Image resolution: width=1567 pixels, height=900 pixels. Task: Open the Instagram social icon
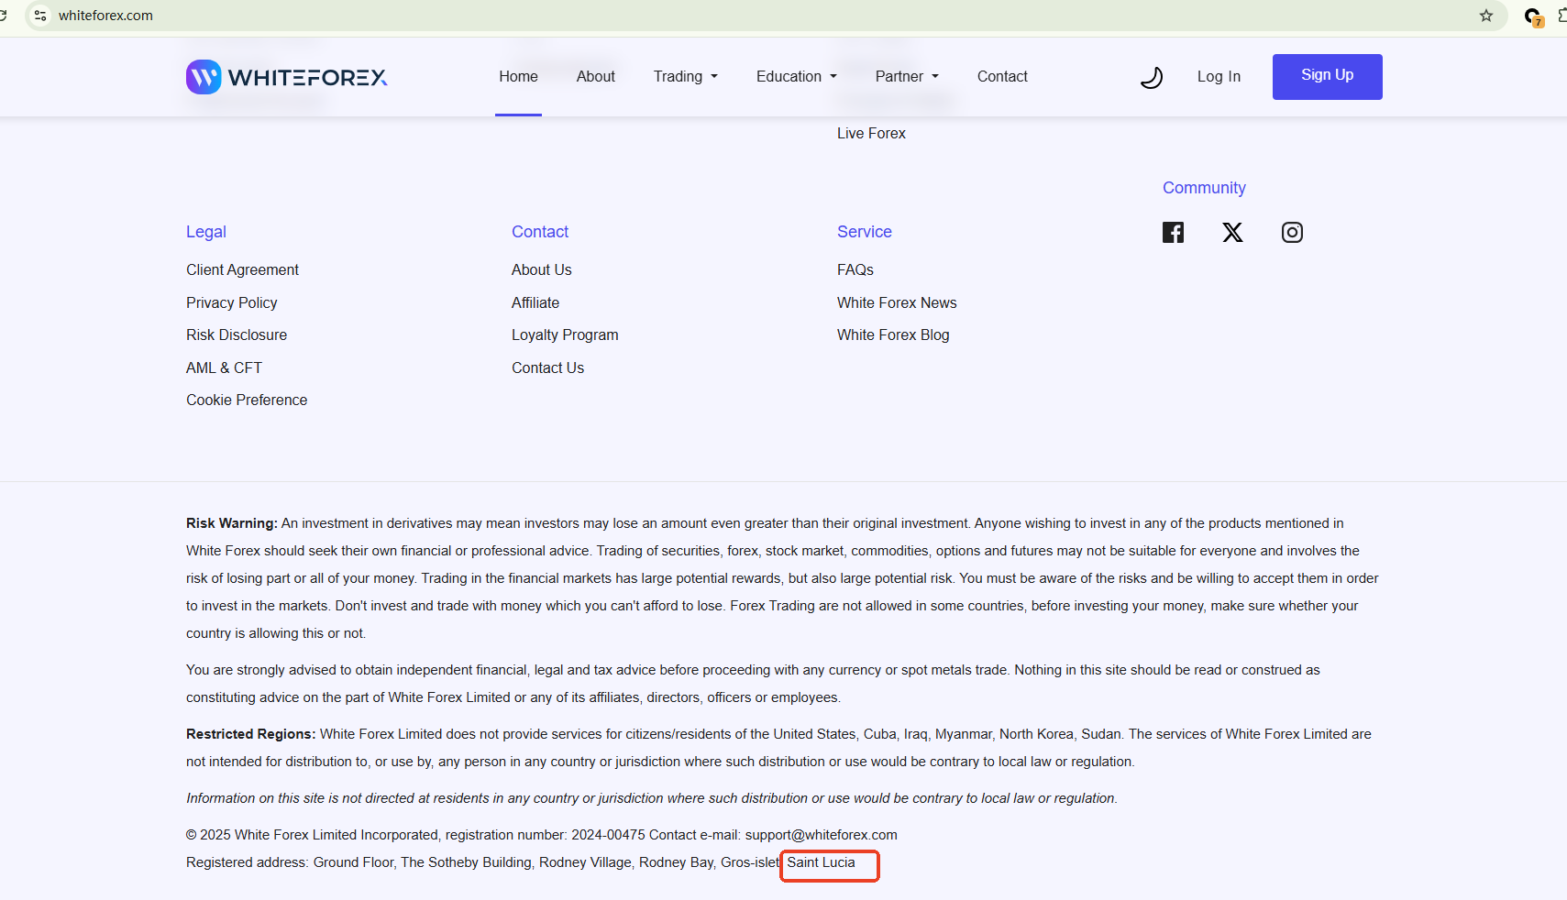tap(1292, 233)
